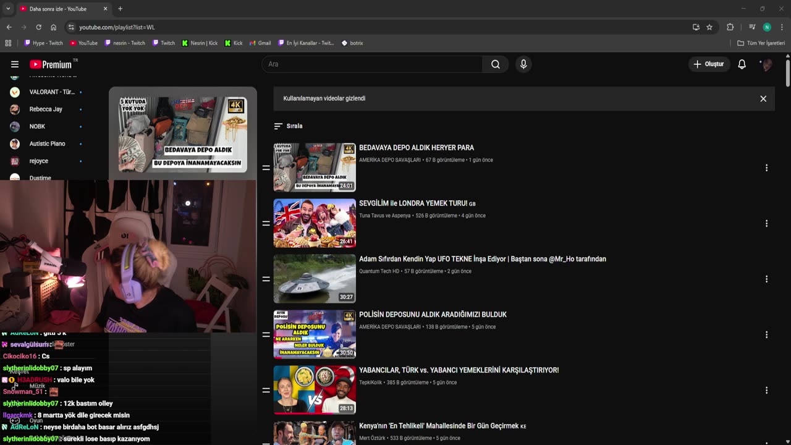Dismiss the 'Kullanılamayan videolar gizlendi' banner

763,99
